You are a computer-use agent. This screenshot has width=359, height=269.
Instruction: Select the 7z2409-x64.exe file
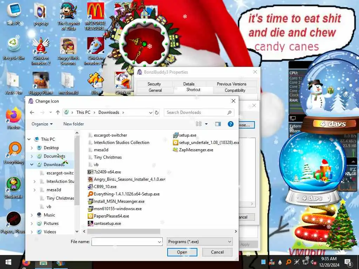point(104,172)
